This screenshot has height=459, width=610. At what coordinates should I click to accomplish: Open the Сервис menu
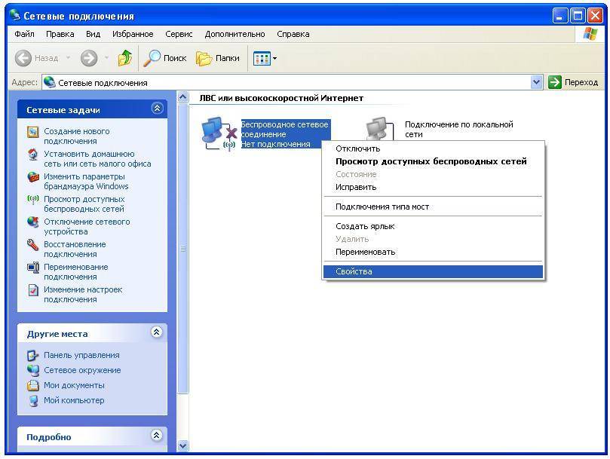(x=179, y=34)
